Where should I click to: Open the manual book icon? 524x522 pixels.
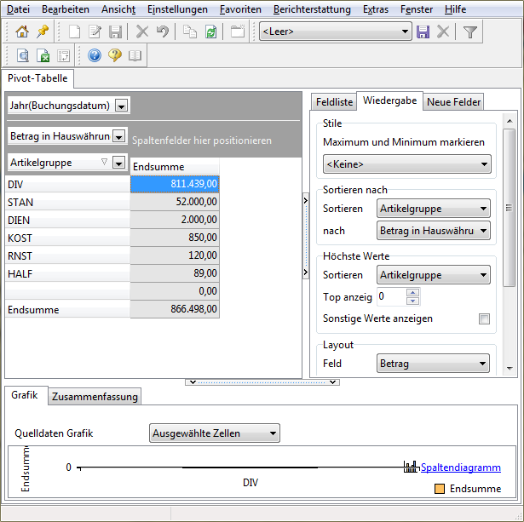pyautogui.click(x=135, y=55)
